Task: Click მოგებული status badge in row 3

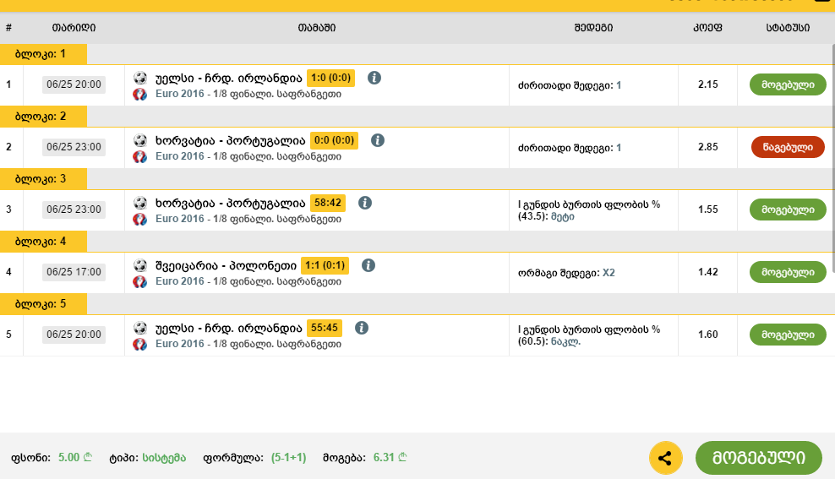Action: (x=788, y=210)
